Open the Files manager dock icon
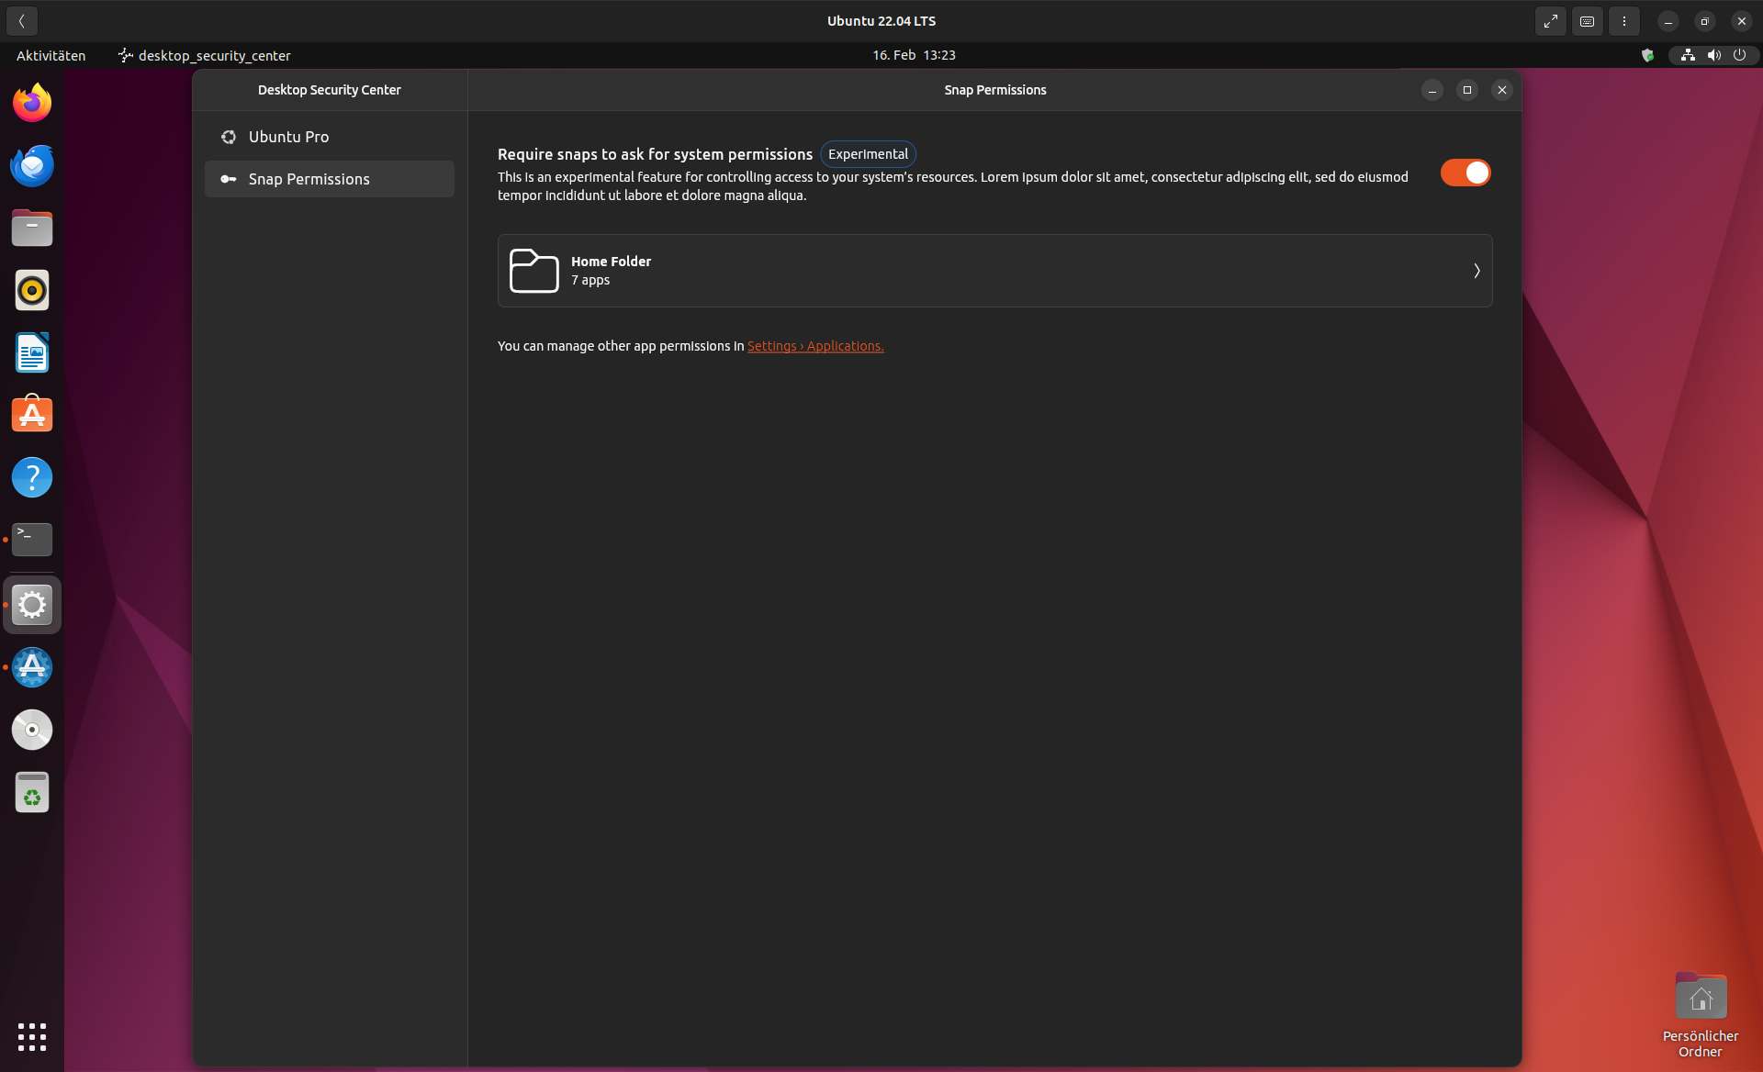 click(x=32, y=228)
